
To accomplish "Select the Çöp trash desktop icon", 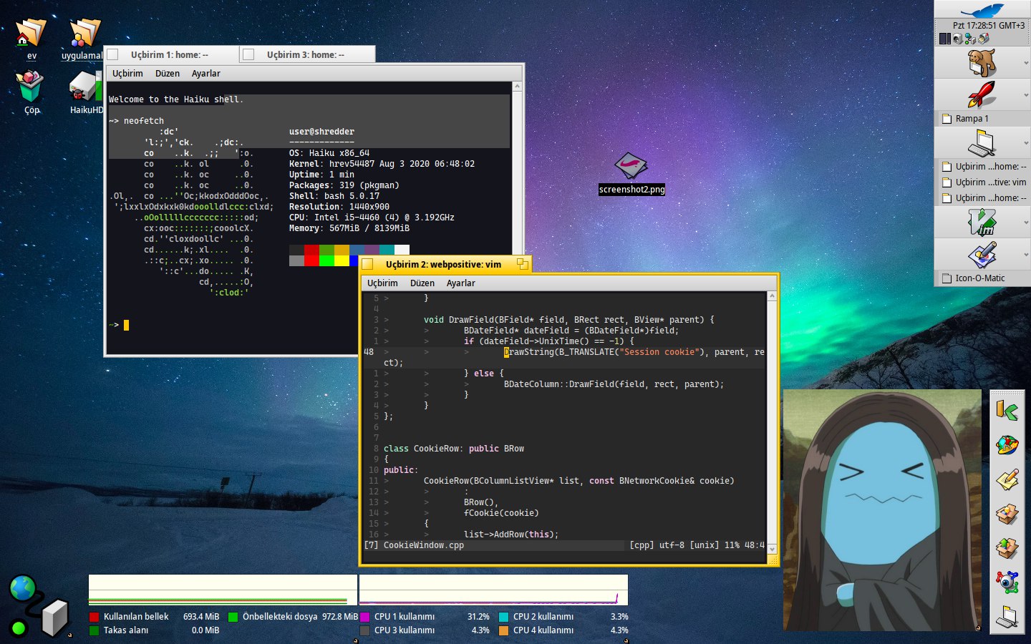I will pos(31,87).
